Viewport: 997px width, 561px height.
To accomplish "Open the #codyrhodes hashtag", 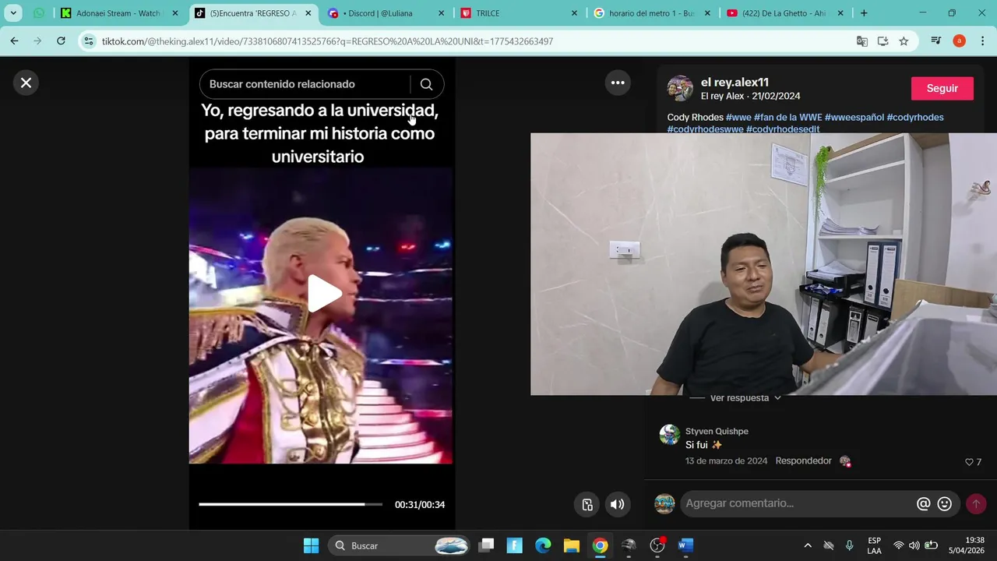I will click(915, 118).
